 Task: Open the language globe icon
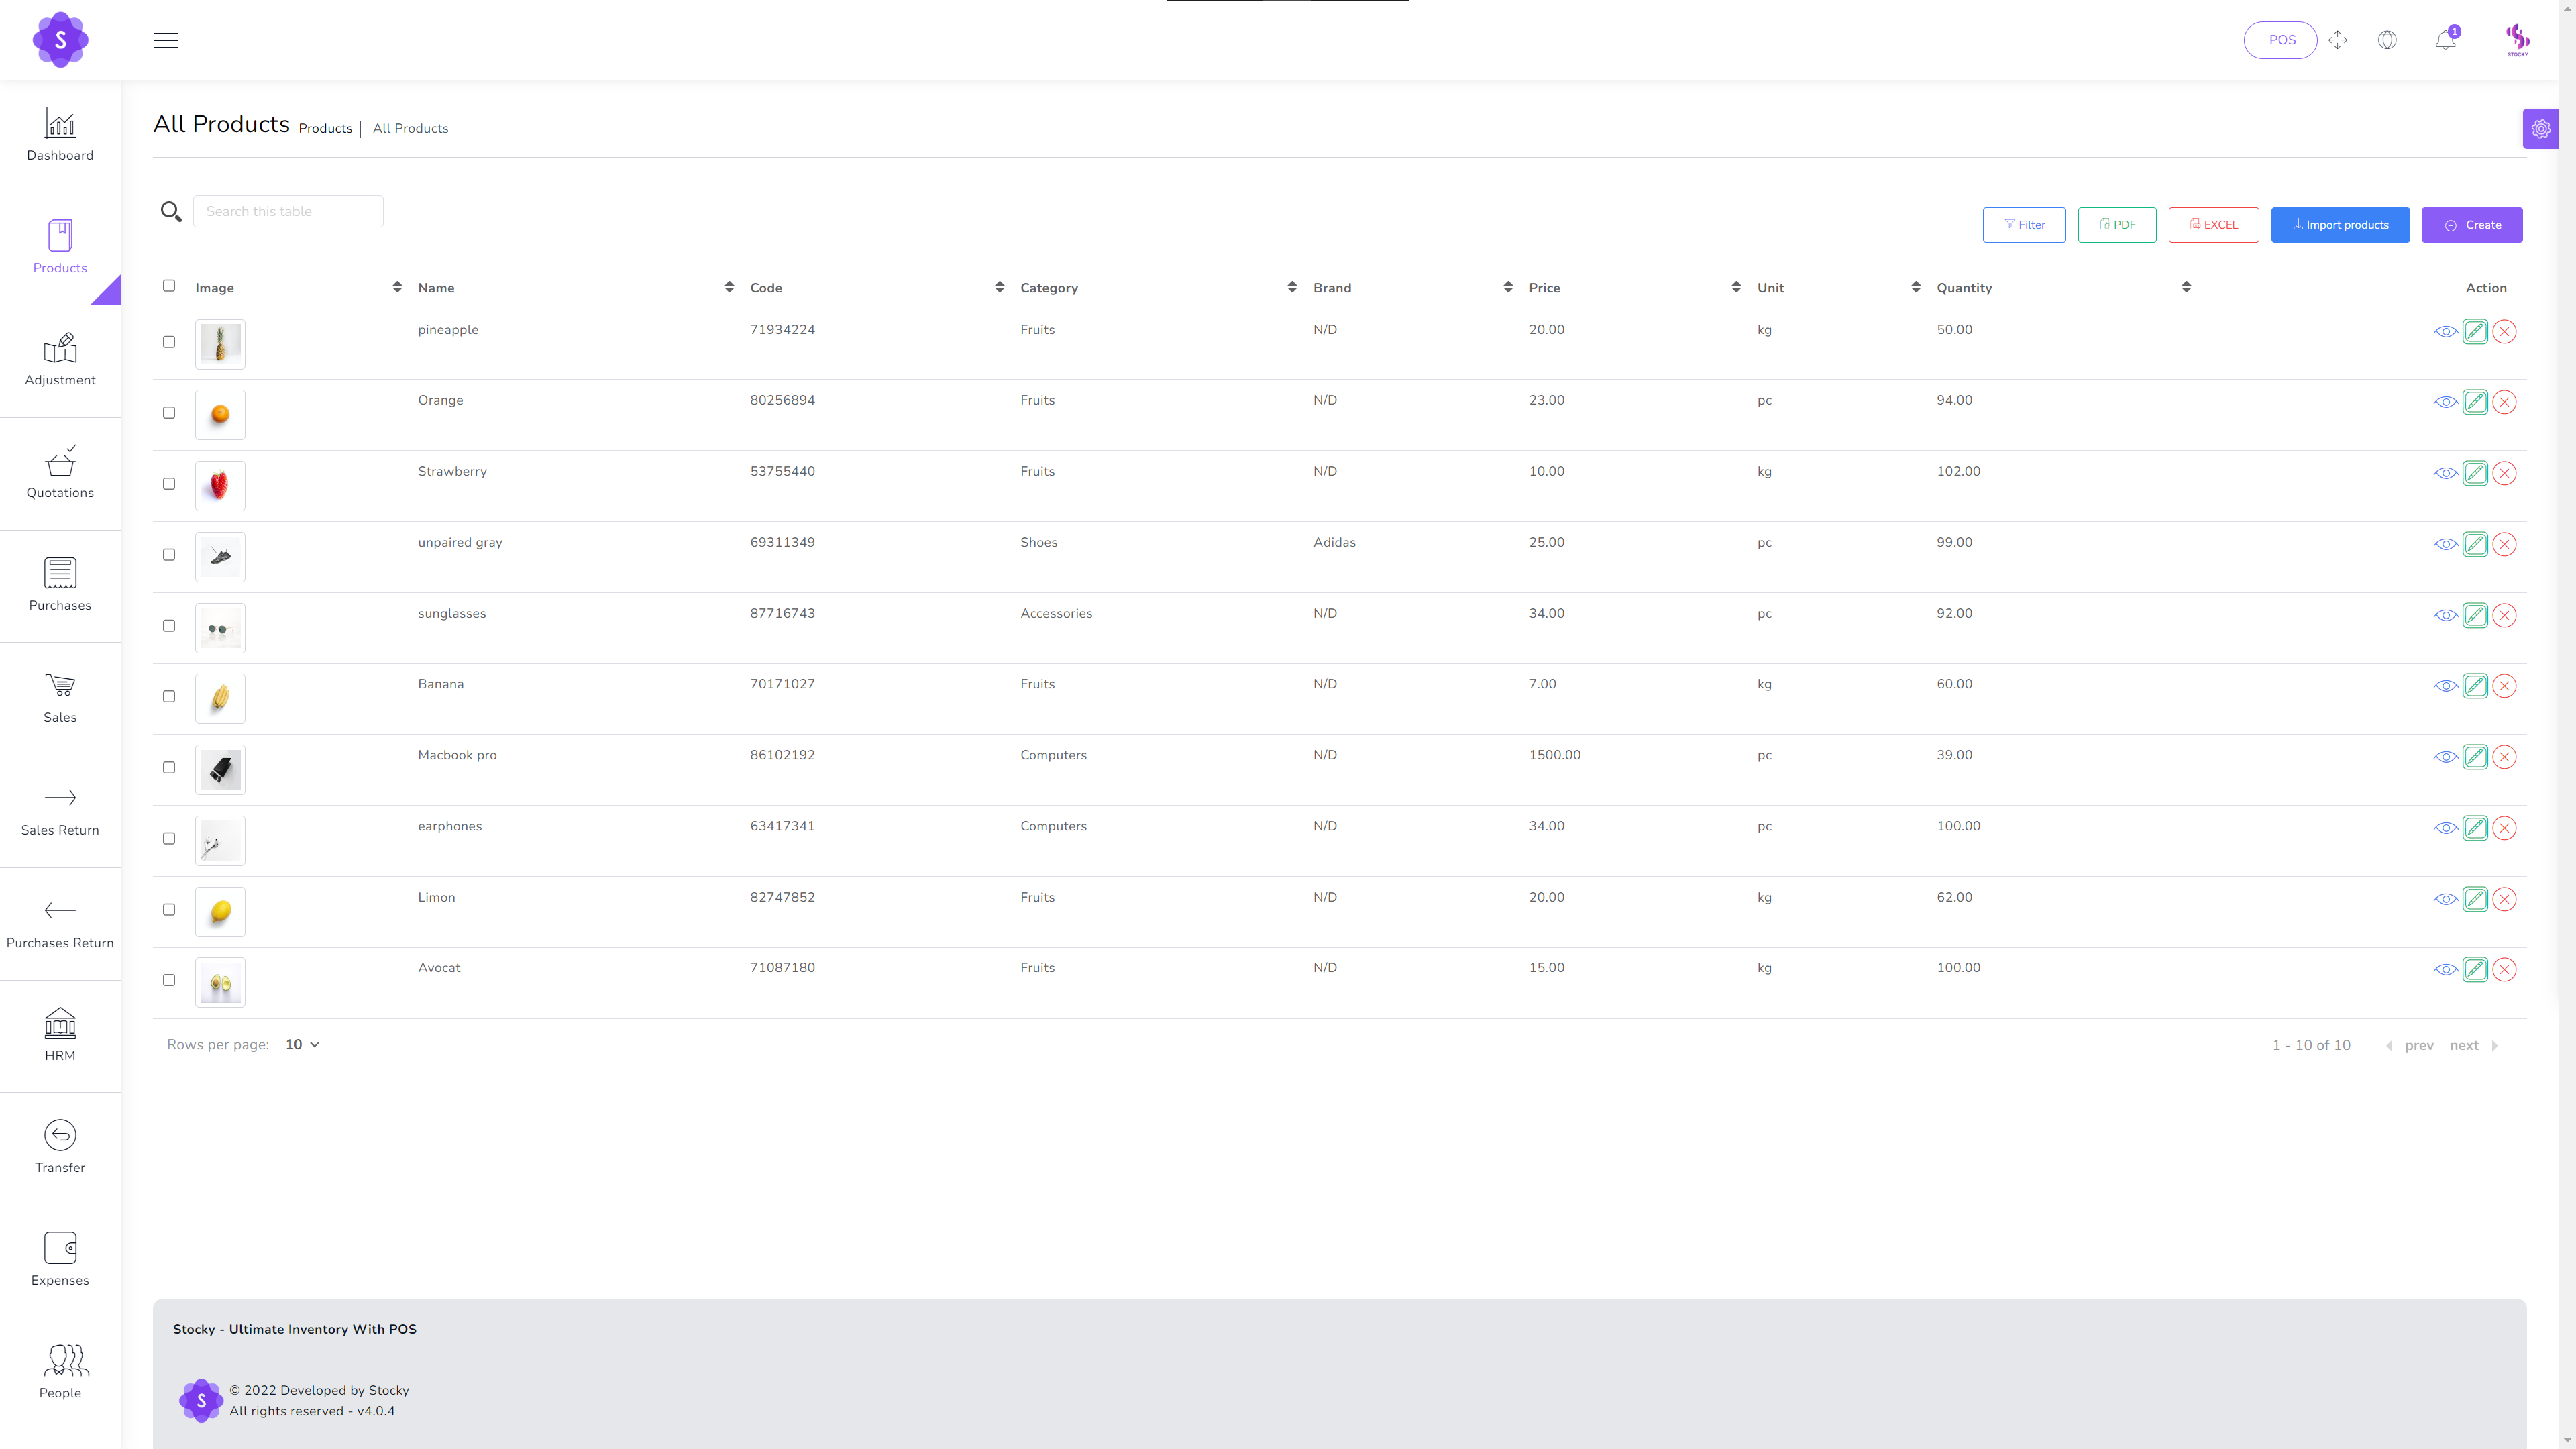2387,40
